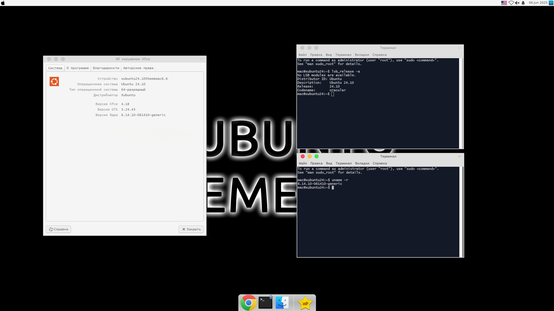Open Справка menu in lower Terminal
The image size is (554, 311).
(x=380, y=163)
